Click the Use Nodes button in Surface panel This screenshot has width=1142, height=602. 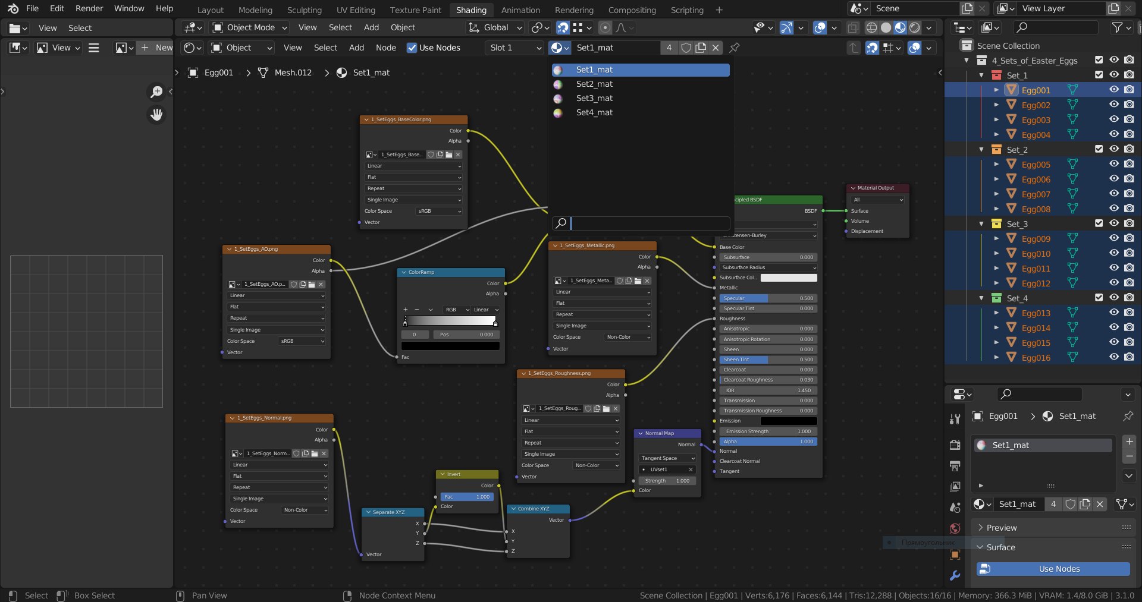point(1053,569)
